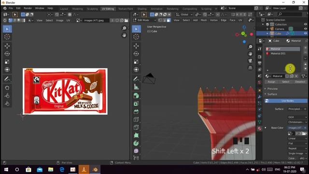Open the Mesh menu in 3D viewport
The image size is (309, 174).
[204, 20]
